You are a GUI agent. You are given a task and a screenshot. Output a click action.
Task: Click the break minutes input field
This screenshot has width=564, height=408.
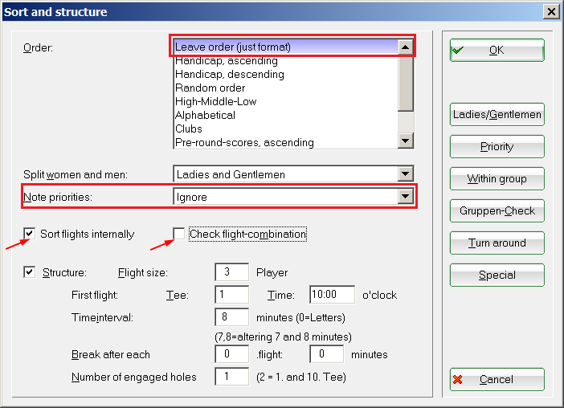pyautogui.click(x=326, y=354)
